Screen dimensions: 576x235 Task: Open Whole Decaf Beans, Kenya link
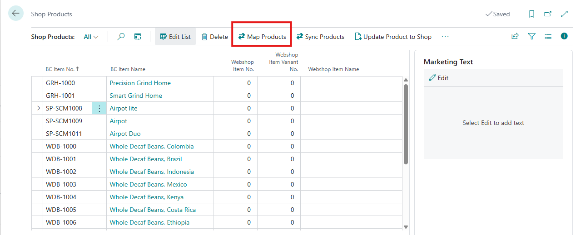point(147,197)
